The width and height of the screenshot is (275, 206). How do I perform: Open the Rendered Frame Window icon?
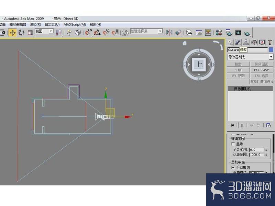point(238,33)
